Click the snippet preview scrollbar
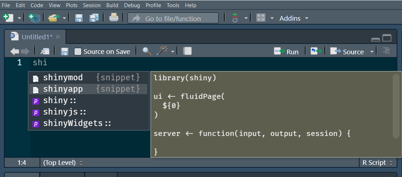This screenshot has height=177, width=402. (396, 106)
